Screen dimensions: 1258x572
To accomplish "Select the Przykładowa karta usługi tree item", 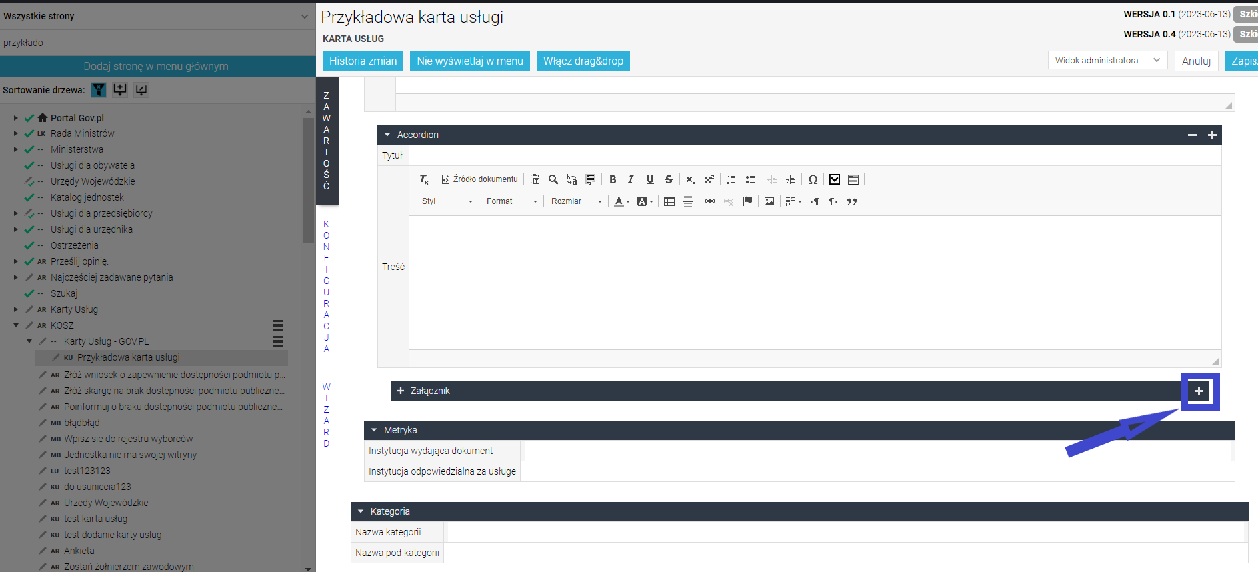I will [x=129, y=357].
